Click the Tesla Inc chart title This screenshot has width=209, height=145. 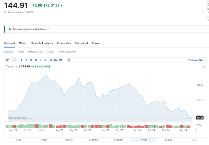(x=12, y=67)
